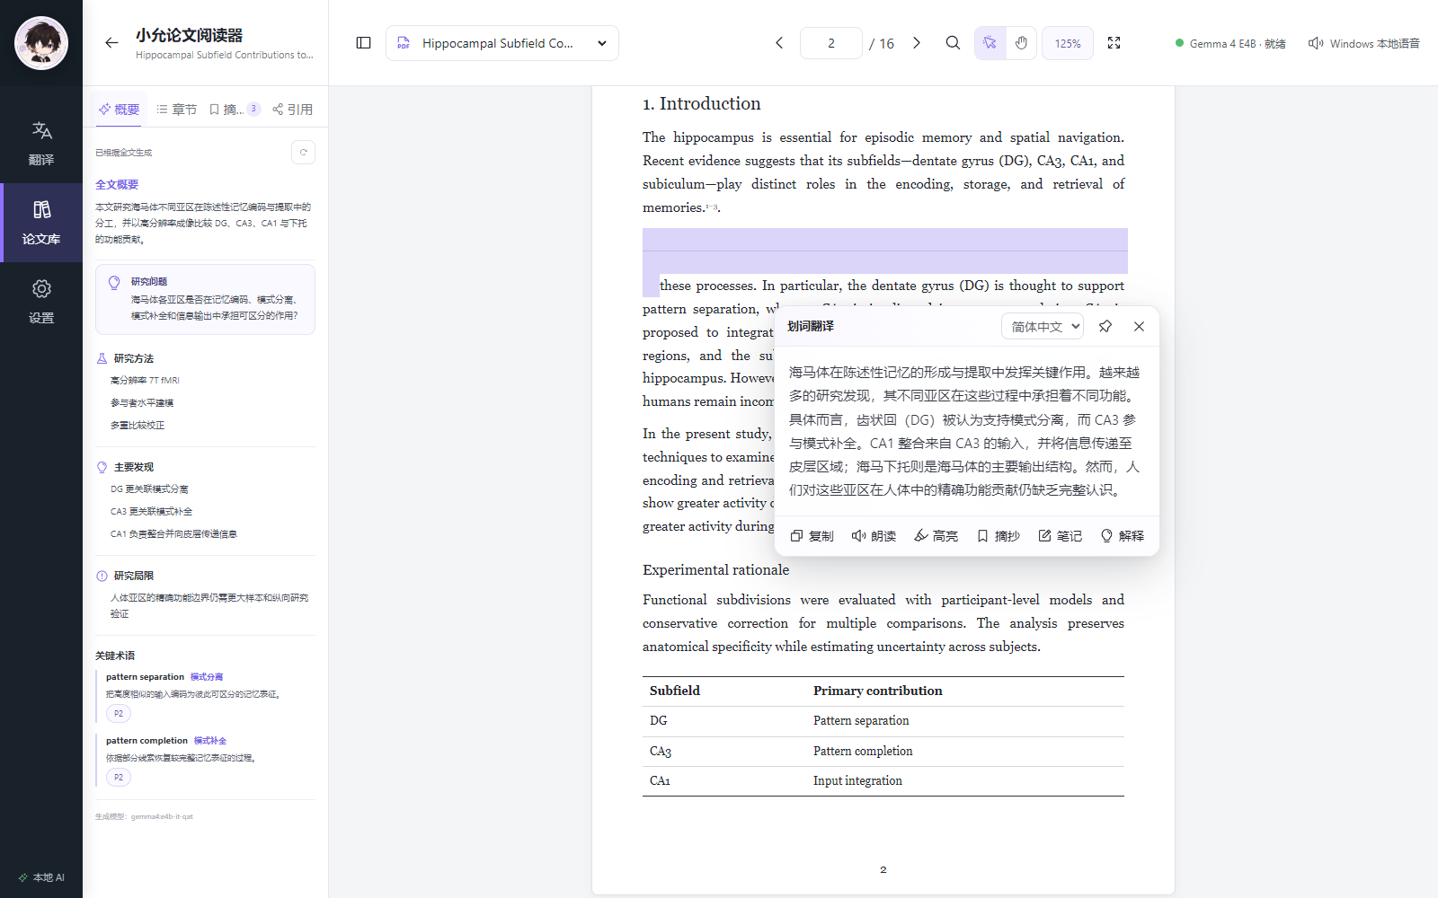Click the page number input field
Screen dimensions: 1438x898
[x=831, y=43]
